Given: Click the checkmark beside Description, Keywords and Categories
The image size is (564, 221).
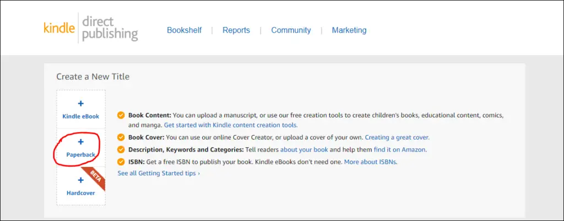Looking at the screenshot, I should [x=121, y=149].
